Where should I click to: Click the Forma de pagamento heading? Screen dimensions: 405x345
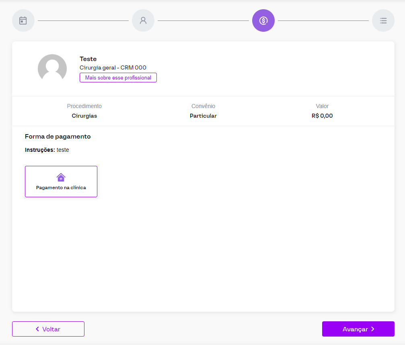pos(58,137)
